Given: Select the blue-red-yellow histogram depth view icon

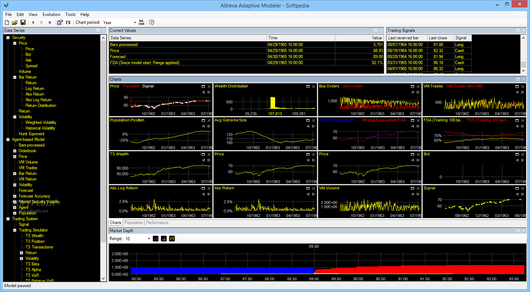Looking at the screenshot, I should 164,239.
